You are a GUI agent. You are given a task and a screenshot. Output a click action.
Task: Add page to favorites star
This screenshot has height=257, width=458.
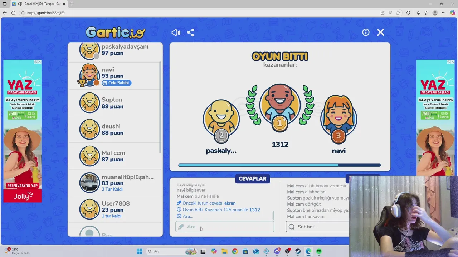coord(398,13)
